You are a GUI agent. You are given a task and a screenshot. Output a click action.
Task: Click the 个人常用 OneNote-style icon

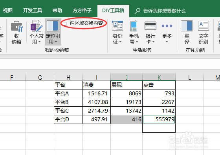37,26
